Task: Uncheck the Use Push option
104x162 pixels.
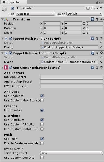Action: tap(42, 139)
